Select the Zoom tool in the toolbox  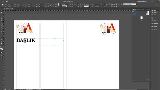tap(1, 45)
